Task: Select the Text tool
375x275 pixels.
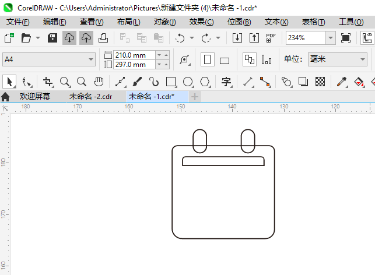Action: (x=226, y=82)
